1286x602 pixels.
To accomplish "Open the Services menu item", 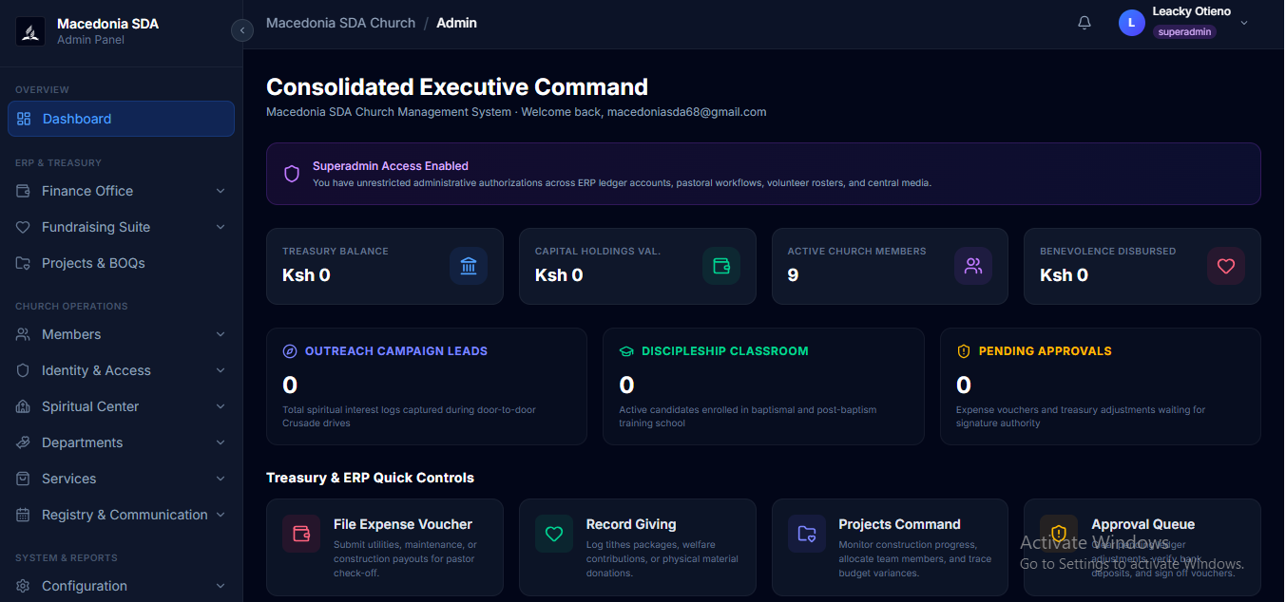I will (x=121, y=479).
